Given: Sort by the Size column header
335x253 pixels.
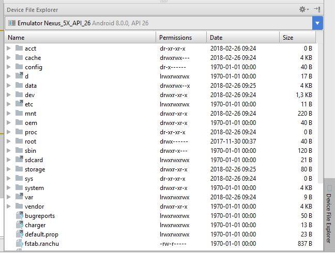Looking at the screenshot, I should pyautogui.click(x=297, y=38).
